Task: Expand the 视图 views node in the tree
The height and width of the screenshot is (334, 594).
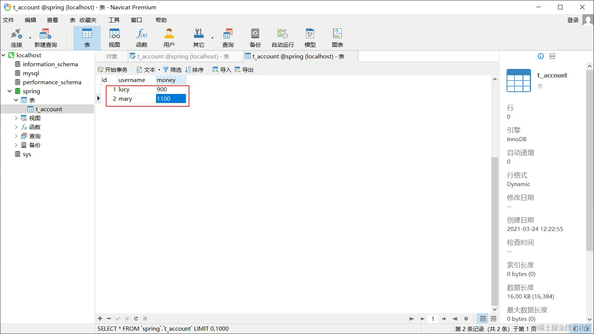Action: point(16,118)
